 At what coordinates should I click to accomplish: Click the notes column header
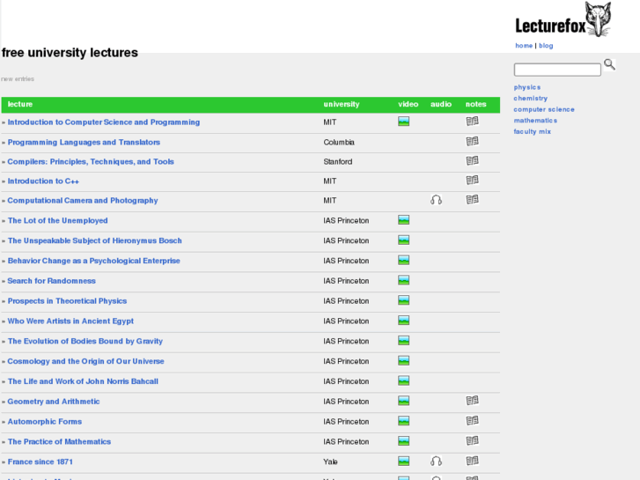[475, 104]
